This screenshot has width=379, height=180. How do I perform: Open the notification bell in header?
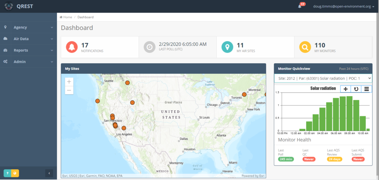pos(300,7)
